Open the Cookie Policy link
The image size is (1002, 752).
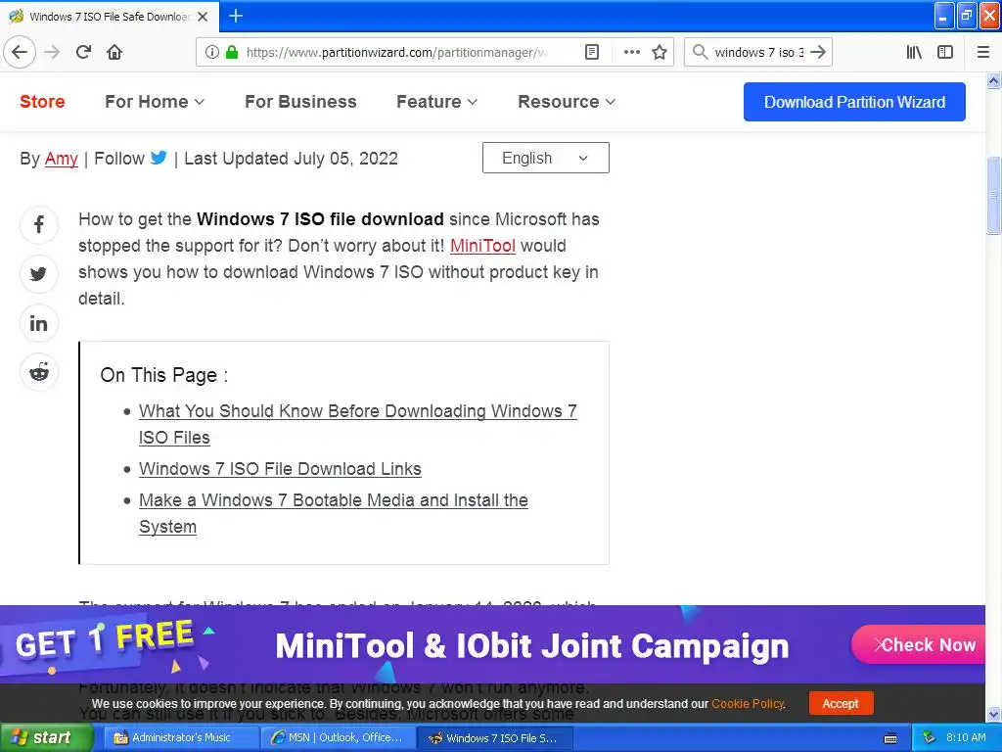(x=748, y=703)
